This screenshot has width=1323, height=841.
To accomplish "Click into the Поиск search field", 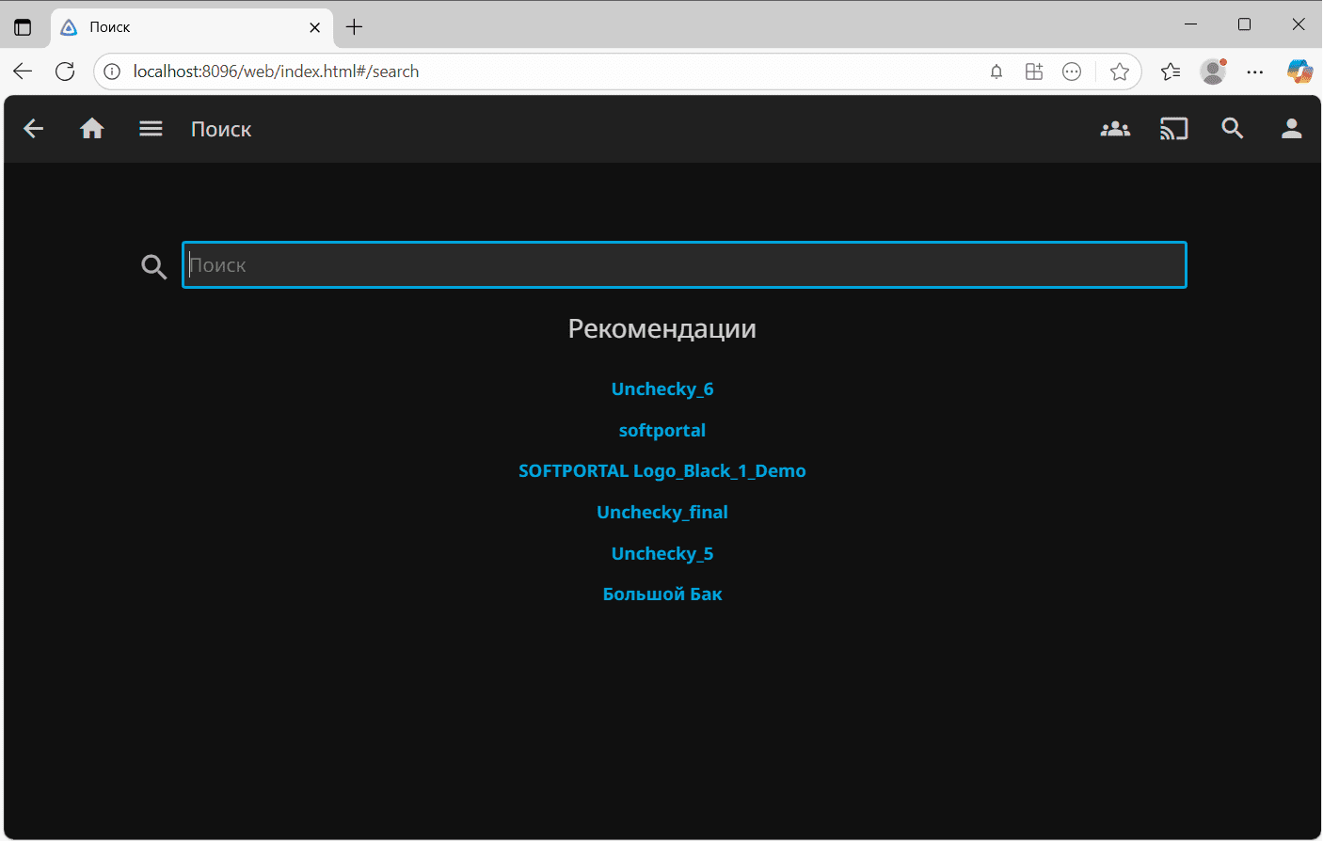I will point(684,265).
